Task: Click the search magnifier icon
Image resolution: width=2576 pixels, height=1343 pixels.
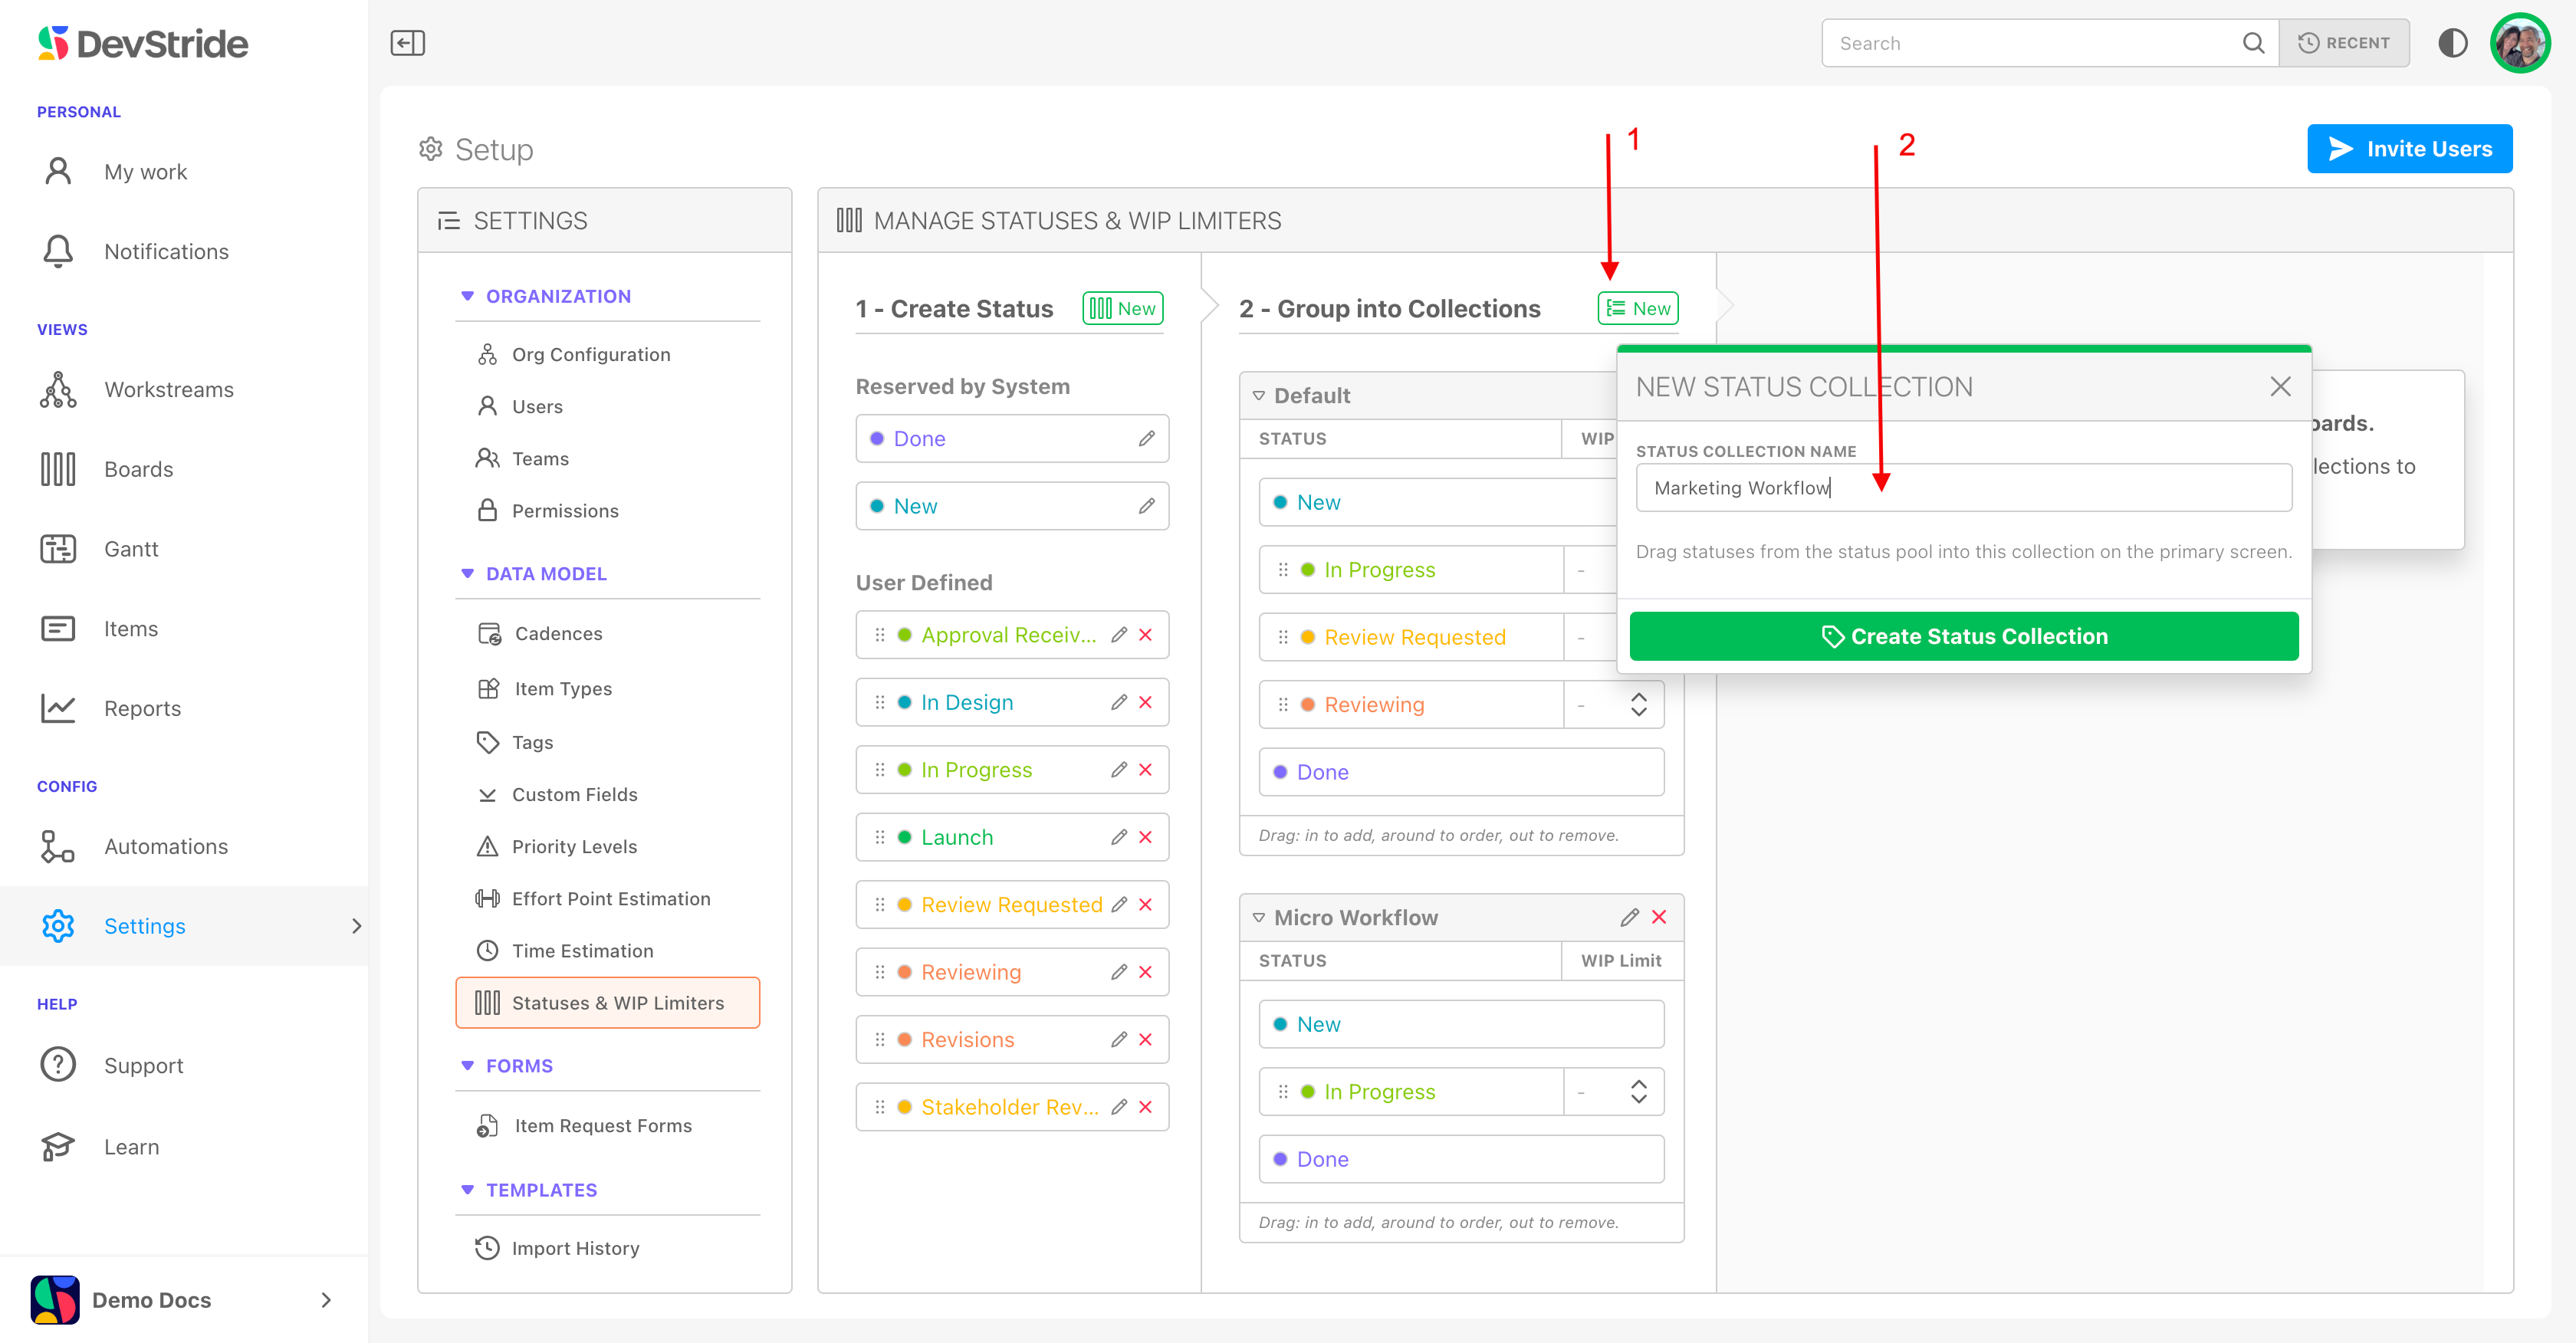Action: (2253, 43)
